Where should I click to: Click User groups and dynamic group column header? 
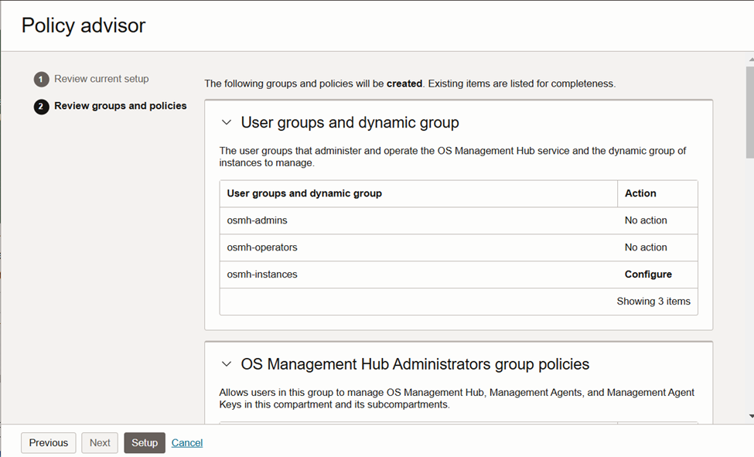(419, 194)
